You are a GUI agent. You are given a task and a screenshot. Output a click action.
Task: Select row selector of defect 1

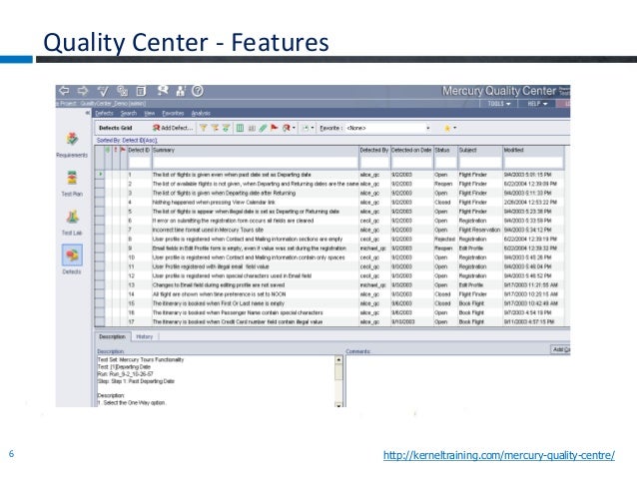pyautogui.click(x=100, y=175)
